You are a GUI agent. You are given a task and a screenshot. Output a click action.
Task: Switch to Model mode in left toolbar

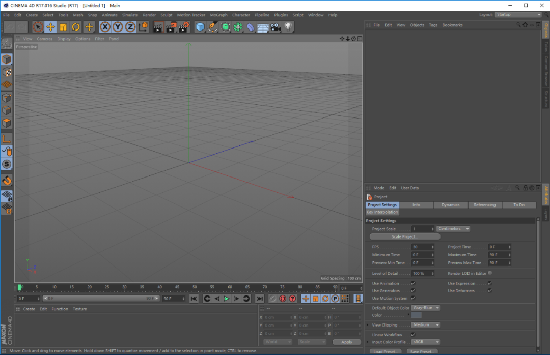coord(7,59)
